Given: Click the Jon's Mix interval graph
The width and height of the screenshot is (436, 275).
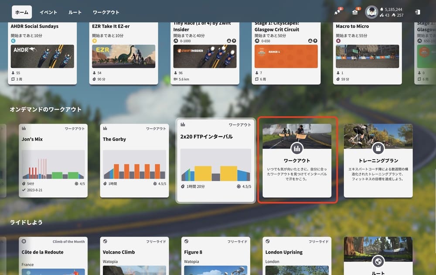Looking at the screenshot, I should click(x=53, y=164).
